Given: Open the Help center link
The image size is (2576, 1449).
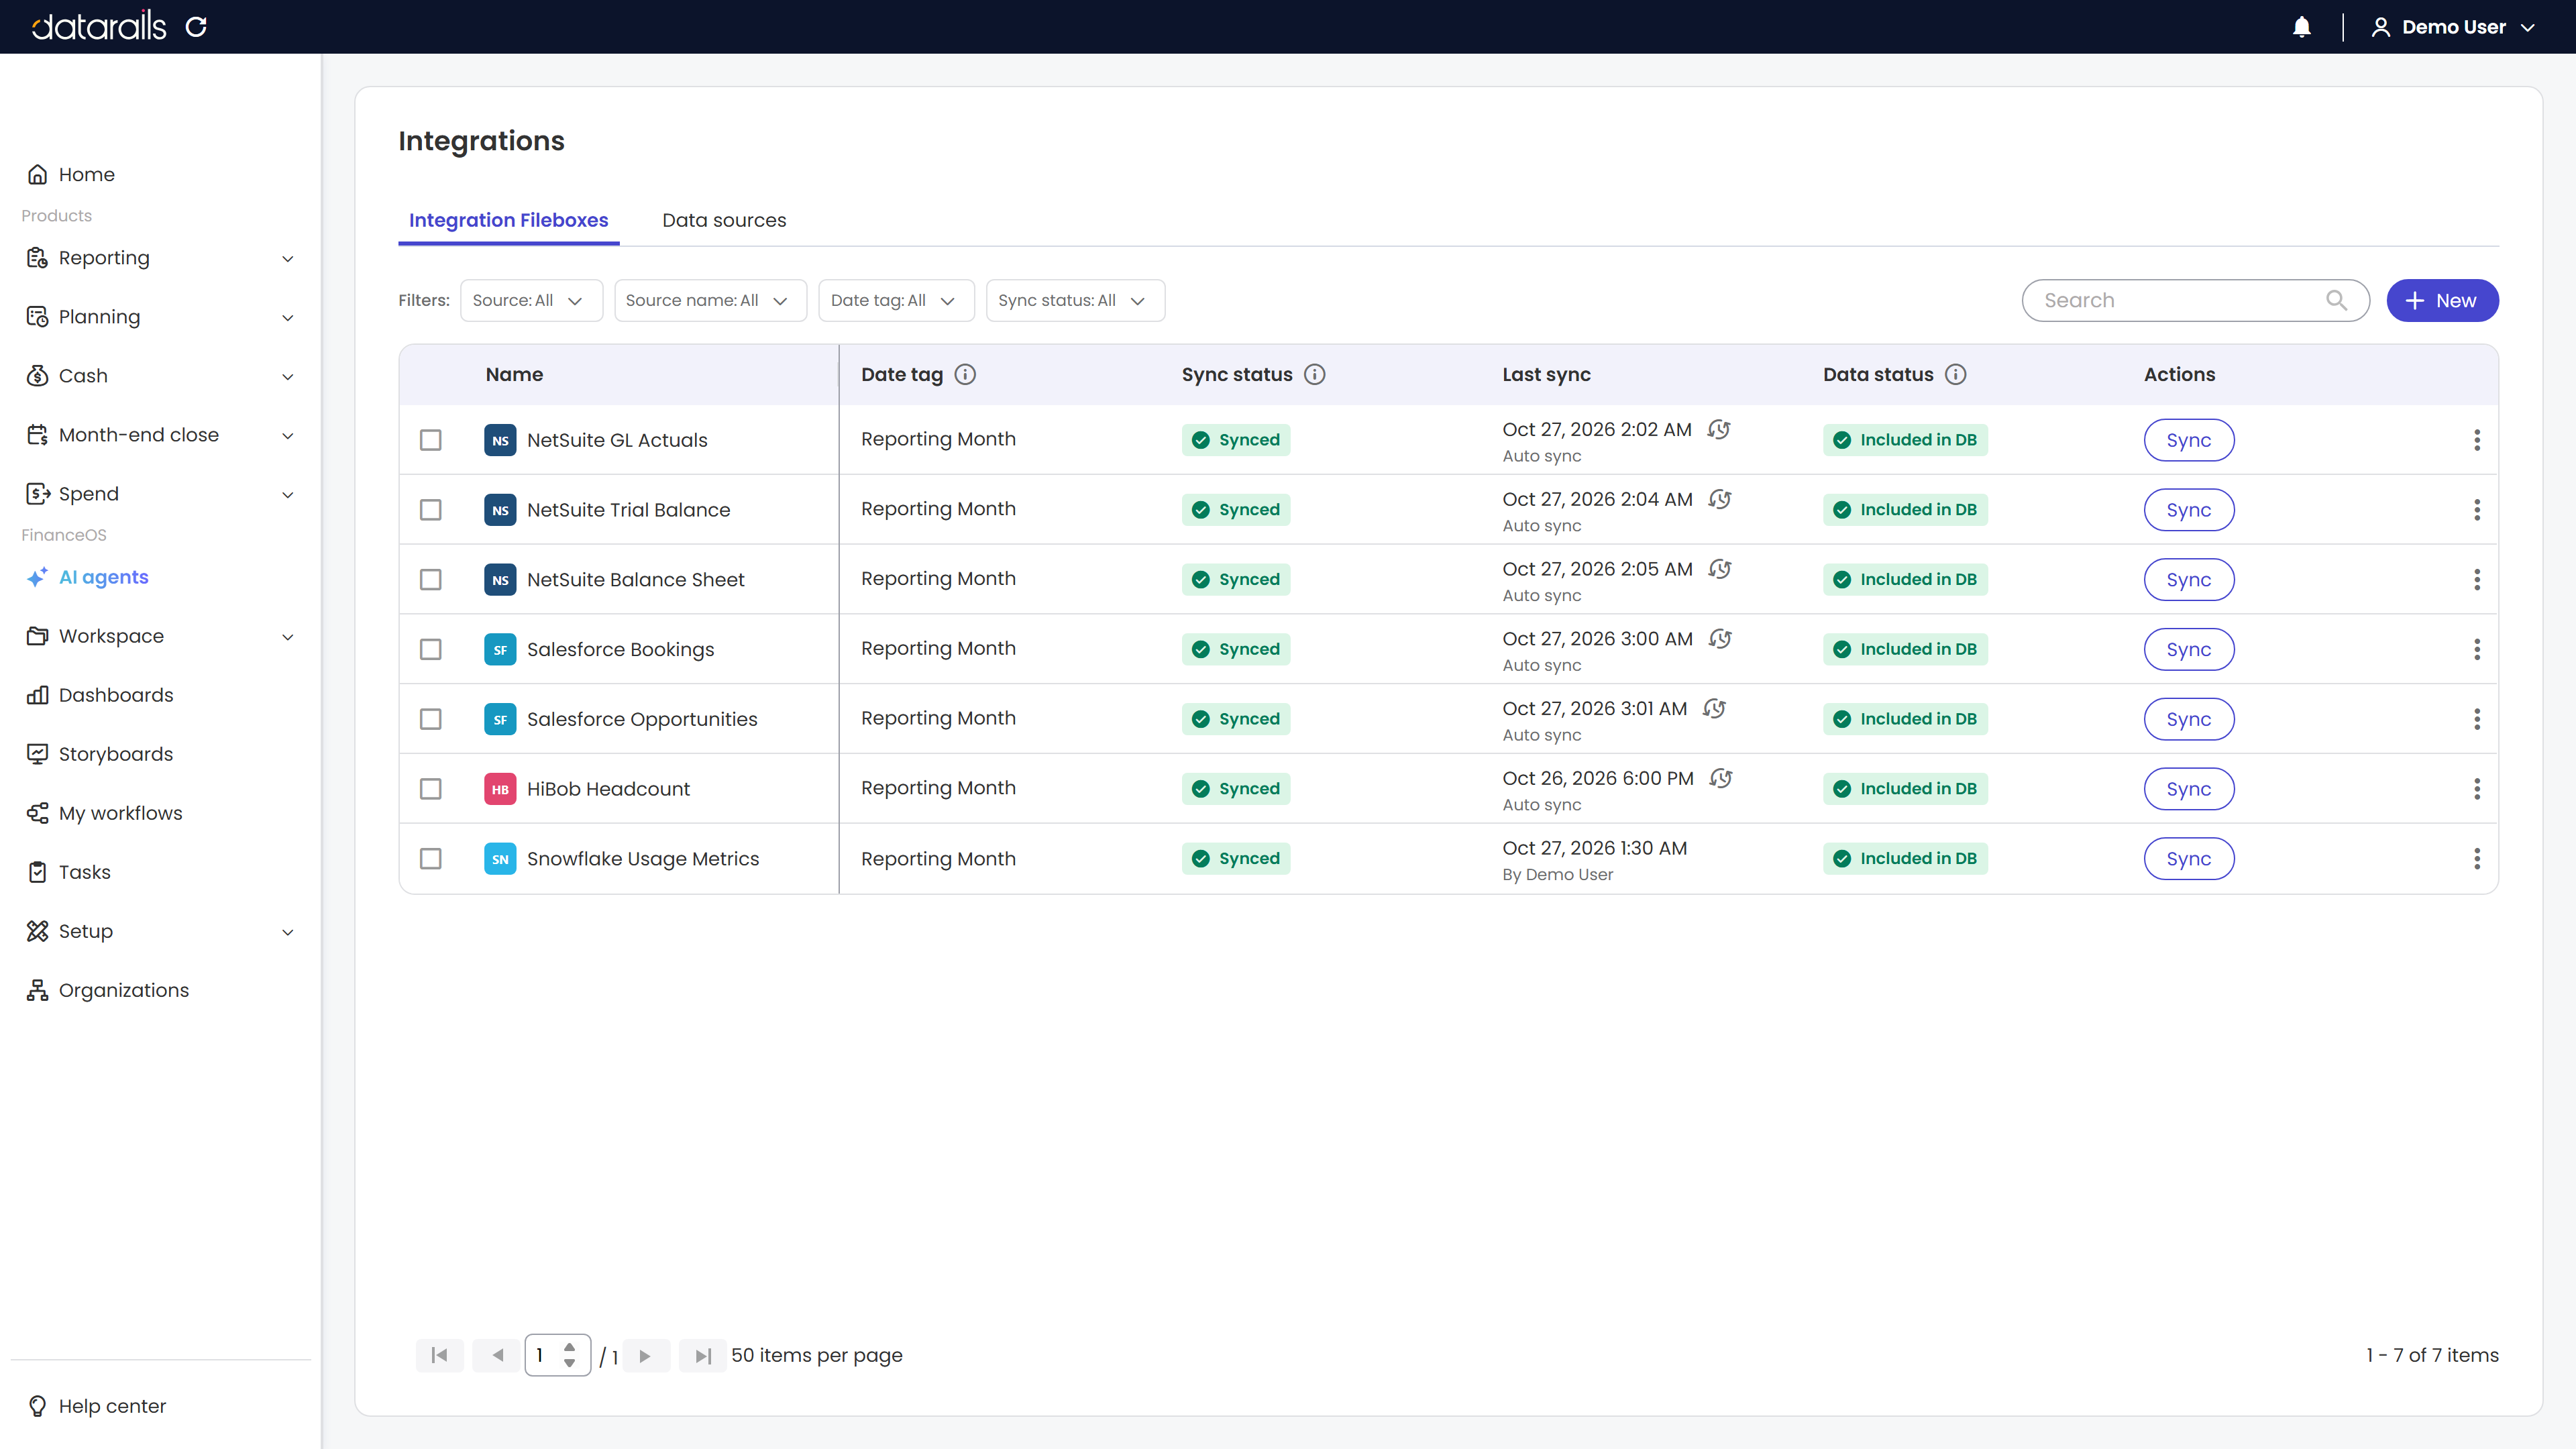Looking at the screenshot, I should click(x=96, y=1406).
